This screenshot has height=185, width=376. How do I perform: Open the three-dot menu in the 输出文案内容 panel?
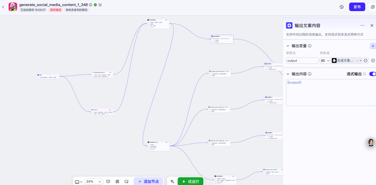point(362,25)
